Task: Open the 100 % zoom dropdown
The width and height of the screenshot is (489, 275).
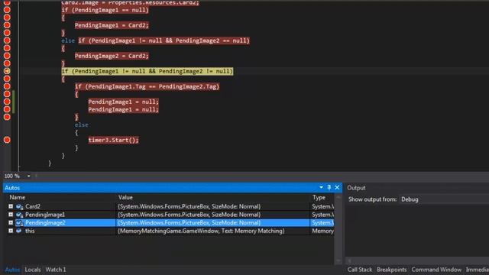Action: coord(29,176)
